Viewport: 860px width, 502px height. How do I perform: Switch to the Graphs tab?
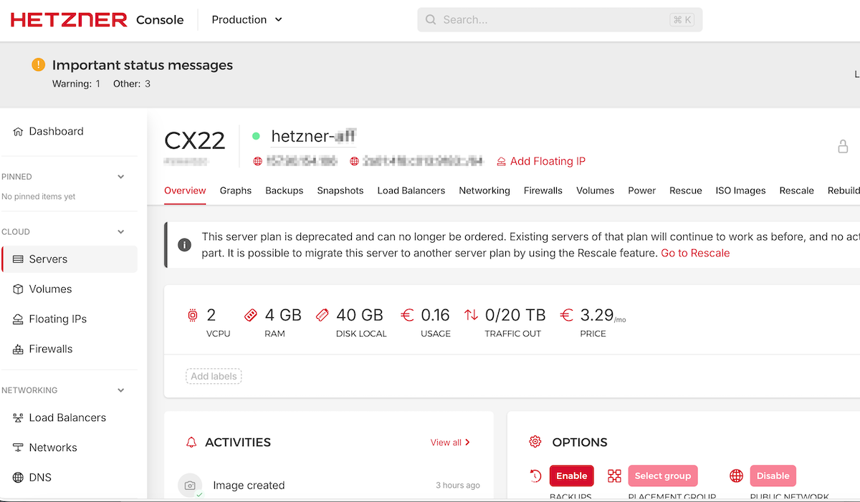click(236, 190)
